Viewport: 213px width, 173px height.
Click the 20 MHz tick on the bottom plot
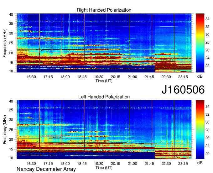coord(11,139)
